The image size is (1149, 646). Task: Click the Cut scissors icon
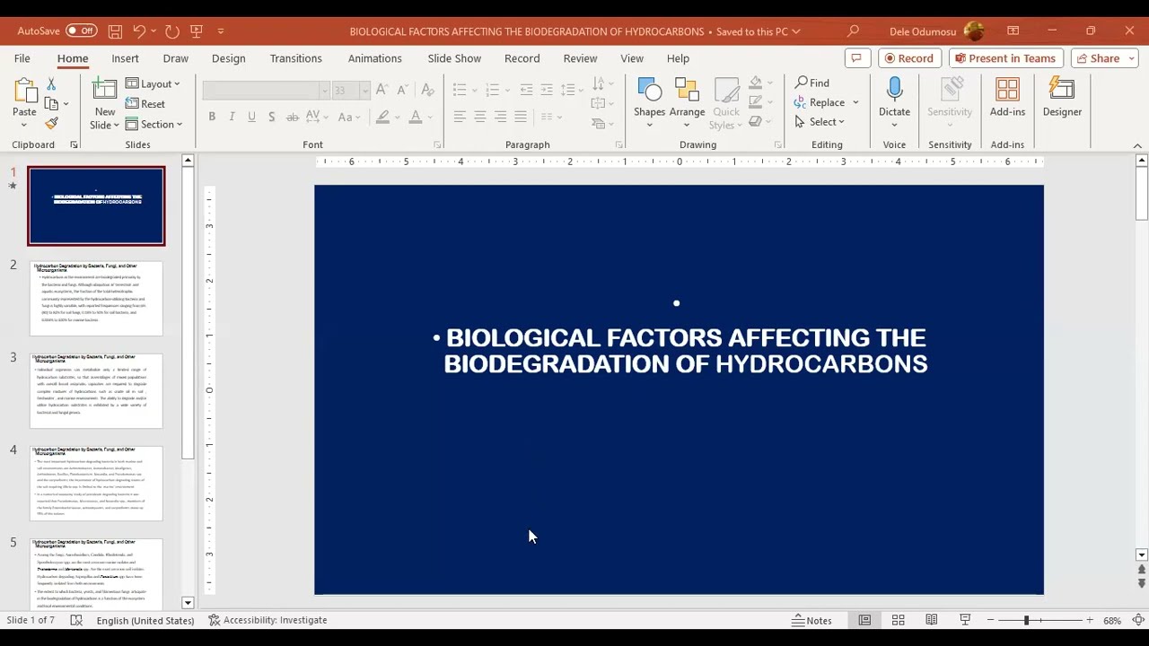pyautogui.click(x=51, y=83)
